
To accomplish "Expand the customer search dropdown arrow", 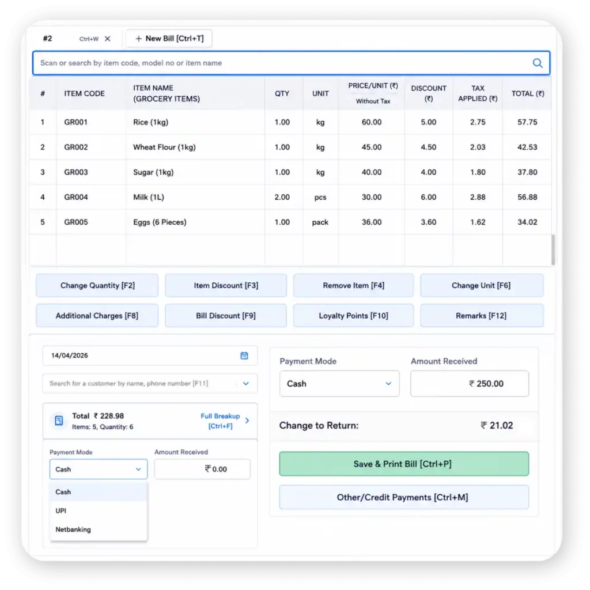I will pos(245,383).
